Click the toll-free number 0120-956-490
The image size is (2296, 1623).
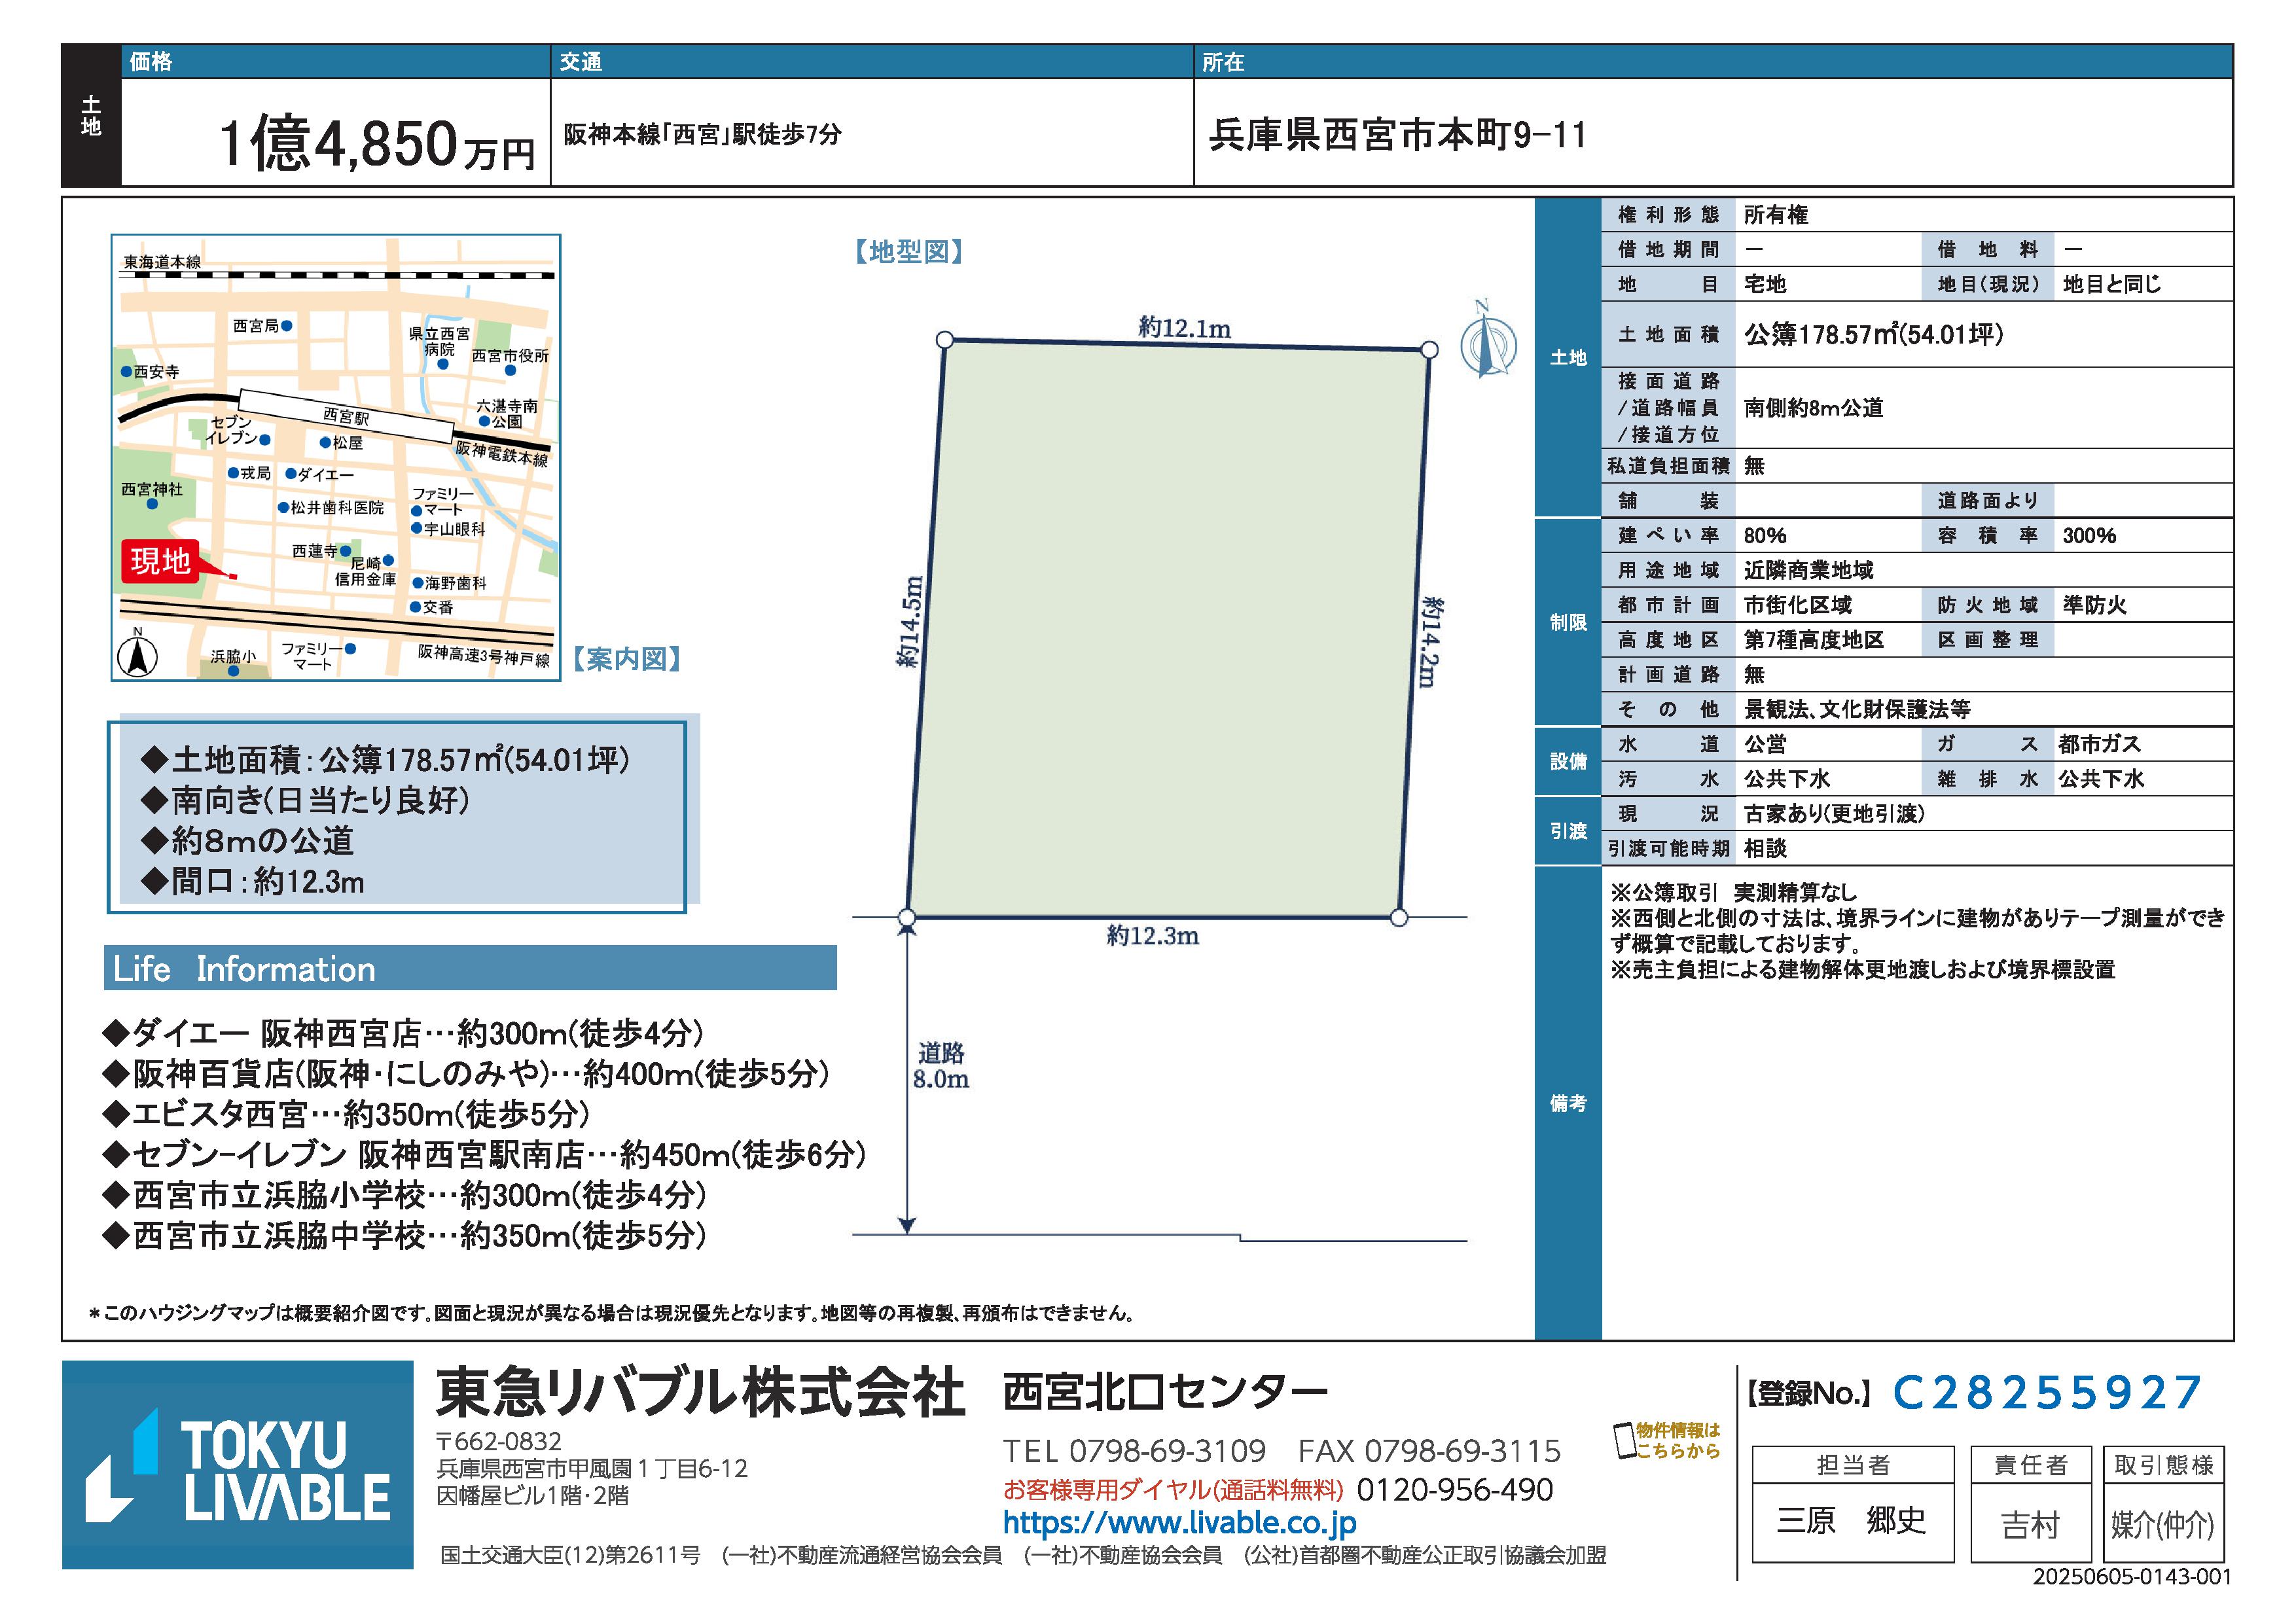coord(1454,1490)
